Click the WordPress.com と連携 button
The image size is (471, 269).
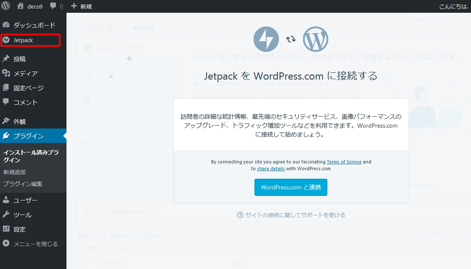tap(291, 187)
